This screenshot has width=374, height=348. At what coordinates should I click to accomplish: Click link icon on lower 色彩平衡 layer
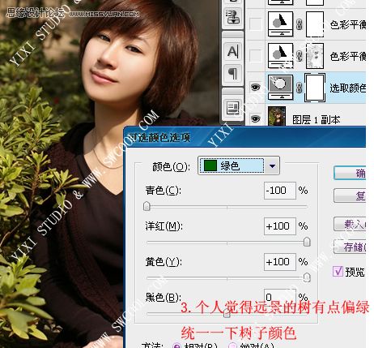pos(299,56)
